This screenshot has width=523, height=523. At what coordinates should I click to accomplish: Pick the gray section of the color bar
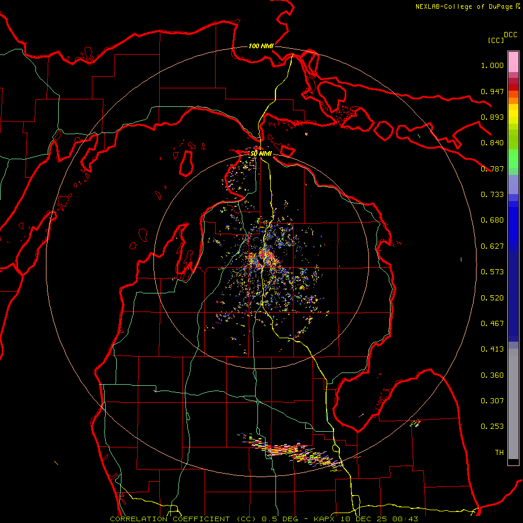[x=513, y=404]
